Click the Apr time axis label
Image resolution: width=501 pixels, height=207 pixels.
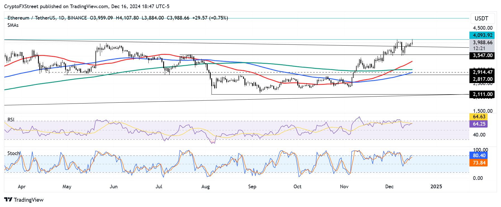click(x=22, y=187)
